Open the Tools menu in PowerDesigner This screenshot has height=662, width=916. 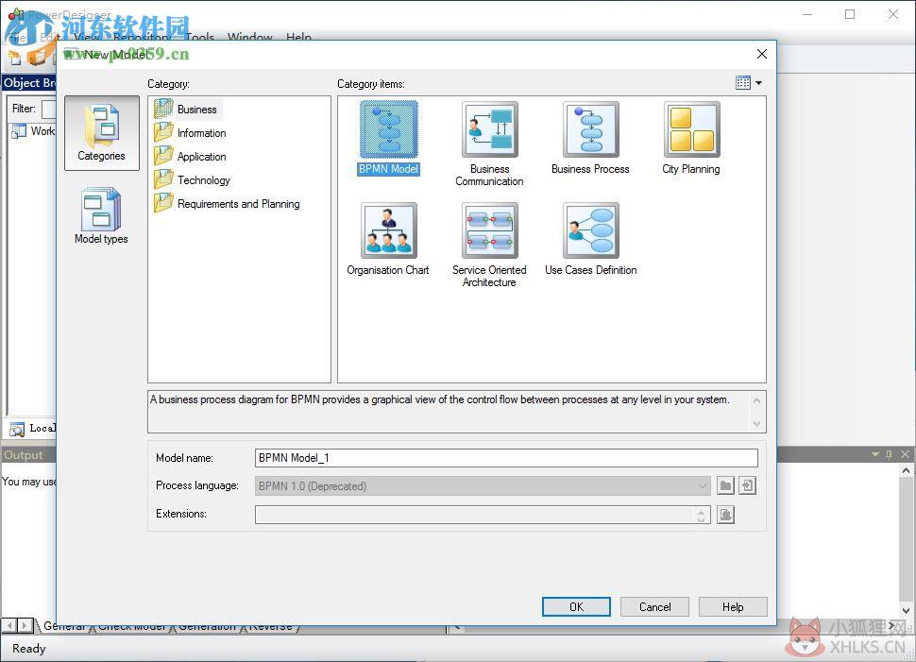pyautogui.click(x=200, y=37)
